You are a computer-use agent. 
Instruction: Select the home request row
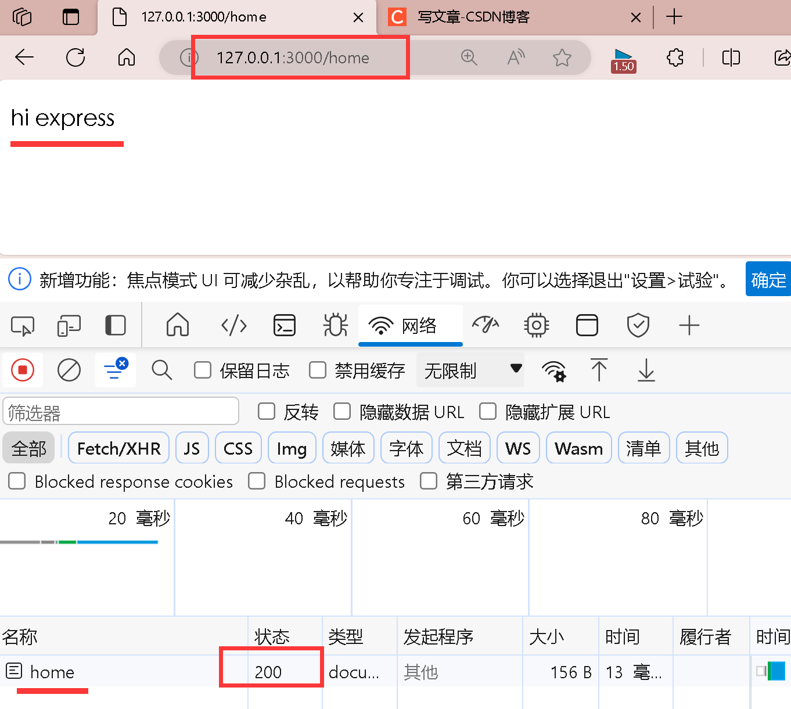tap(395, 671)
